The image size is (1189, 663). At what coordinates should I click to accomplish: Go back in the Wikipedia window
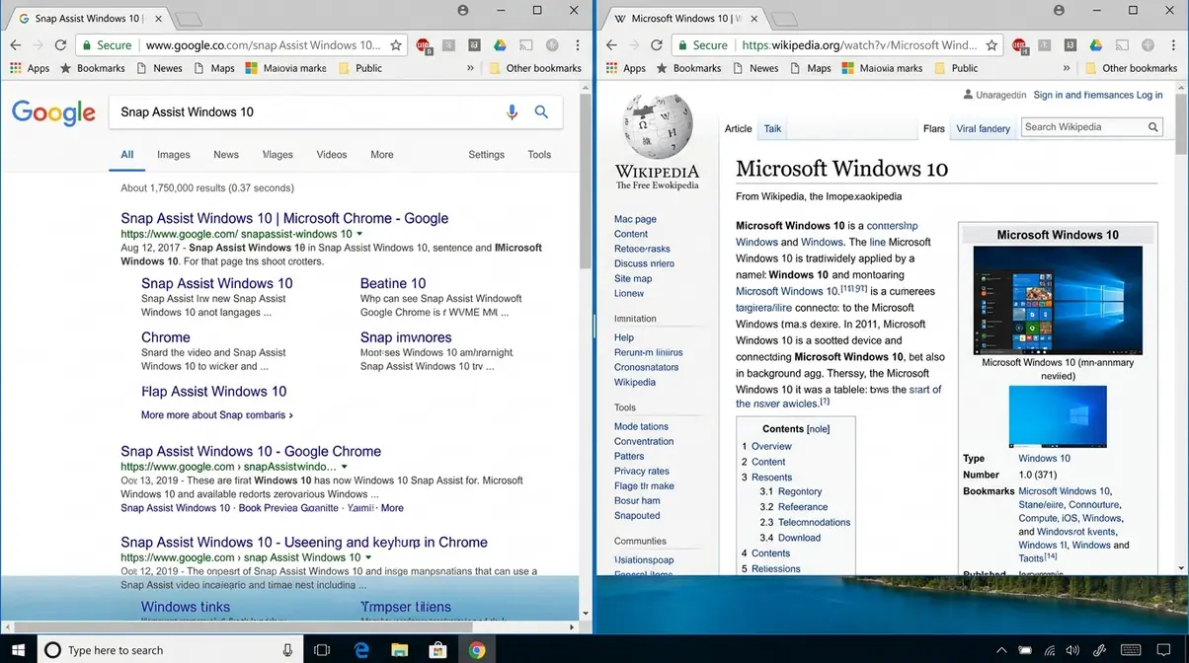click(x=611, y=45)
